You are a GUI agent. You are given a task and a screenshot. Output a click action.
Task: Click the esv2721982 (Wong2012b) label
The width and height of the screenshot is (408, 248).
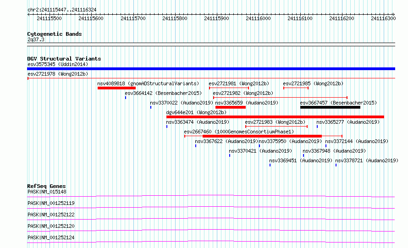(x=243, y=93)
